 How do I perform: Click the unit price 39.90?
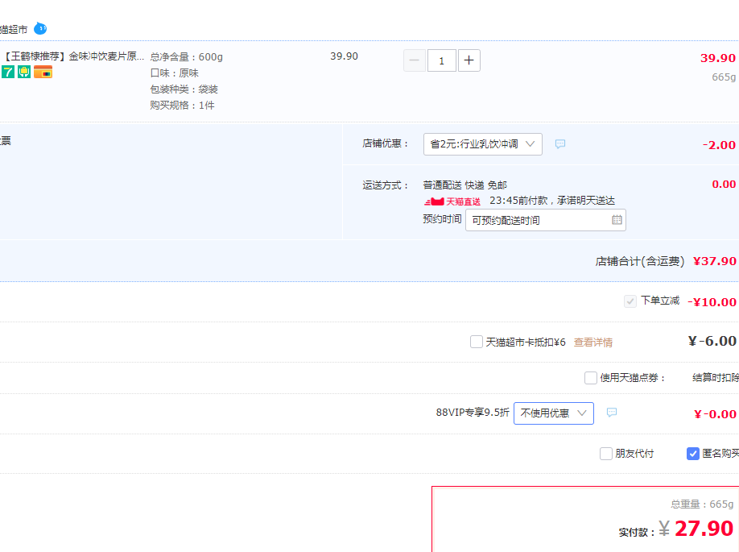(344, 56)
